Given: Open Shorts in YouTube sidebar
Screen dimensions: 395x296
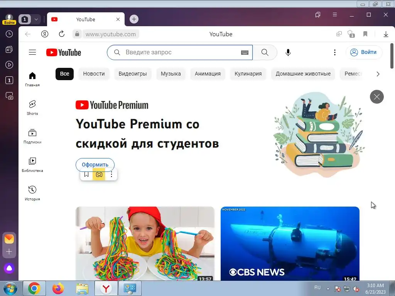Looking at the screenshot, I should click(32, 108).
